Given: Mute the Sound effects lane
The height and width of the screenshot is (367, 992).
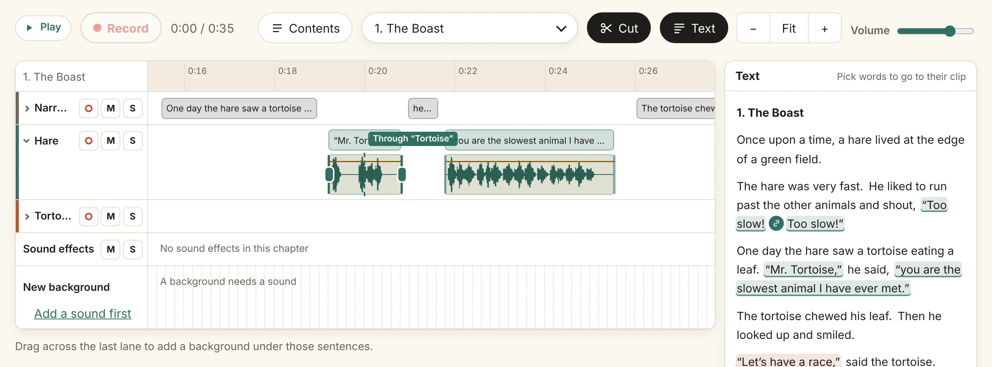Looking at the screenshot, I should coord(110,250).
